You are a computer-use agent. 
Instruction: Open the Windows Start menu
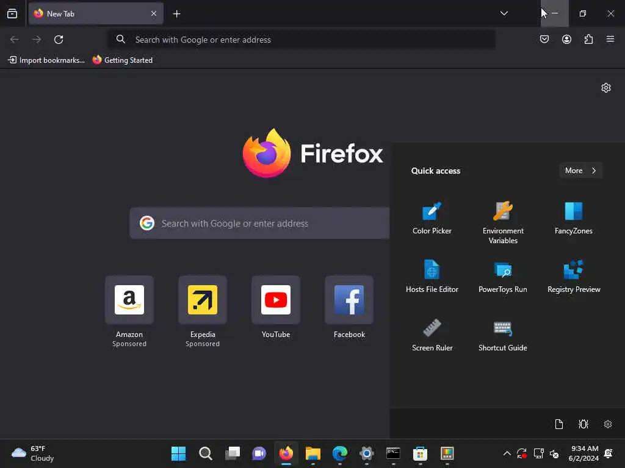coord(178,453)
